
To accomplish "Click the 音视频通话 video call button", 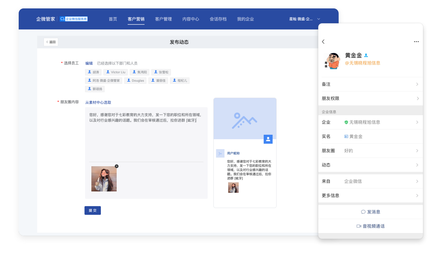I will point(370,226).
